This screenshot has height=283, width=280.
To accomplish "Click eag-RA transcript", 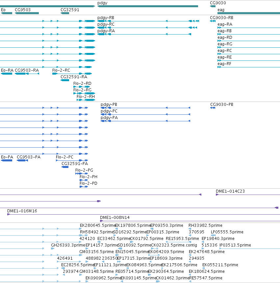I will pyautogui.click(x=249, y=28).
